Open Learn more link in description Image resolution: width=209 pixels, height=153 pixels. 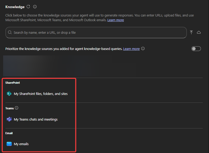click(x=116, y=20)
